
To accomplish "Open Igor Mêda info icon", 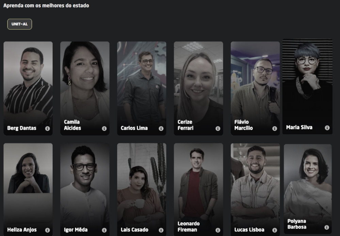I will tap(104, 230).
